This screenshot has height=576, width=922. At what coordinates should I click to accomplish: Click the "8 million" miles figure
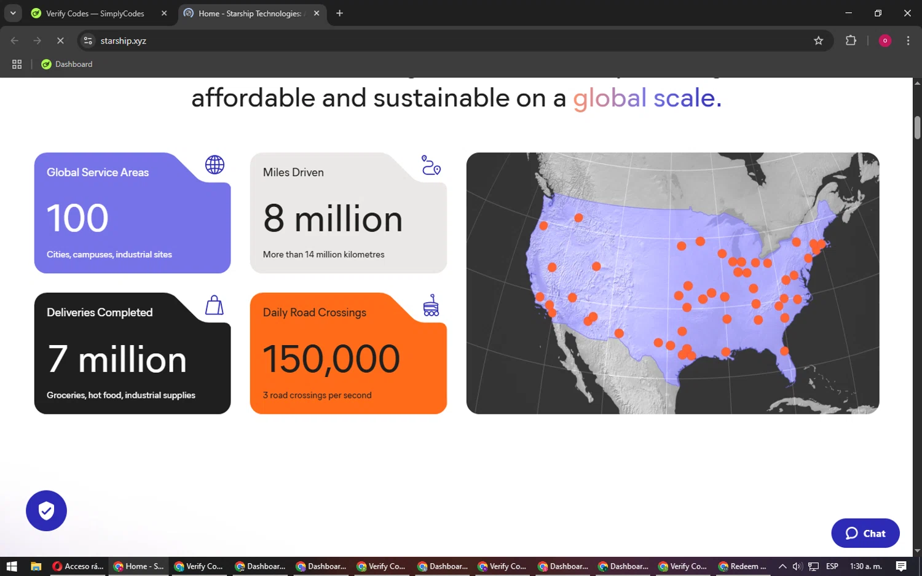[x=333, y=219]
